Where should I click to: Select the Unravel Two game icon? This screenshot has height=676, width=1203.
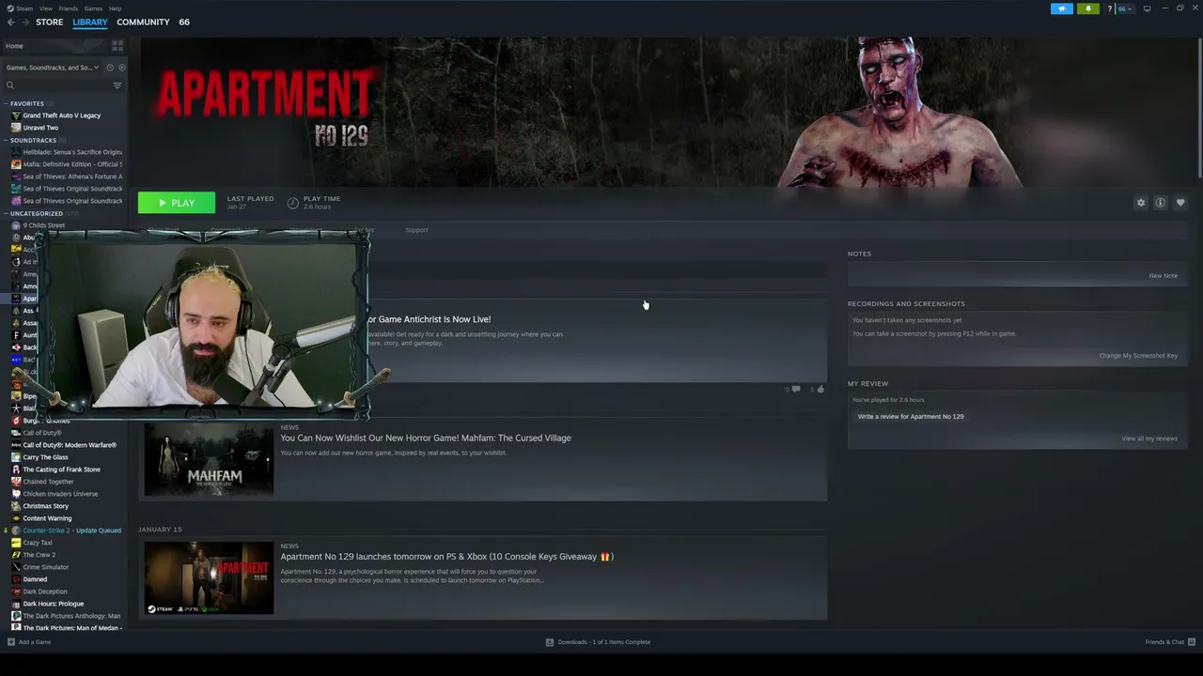[x=16, y=128]
